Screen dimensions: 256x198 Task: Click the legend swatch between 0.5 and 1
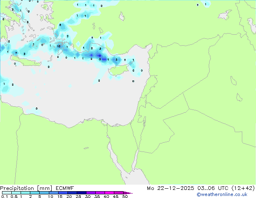click(x=16, y=193)
